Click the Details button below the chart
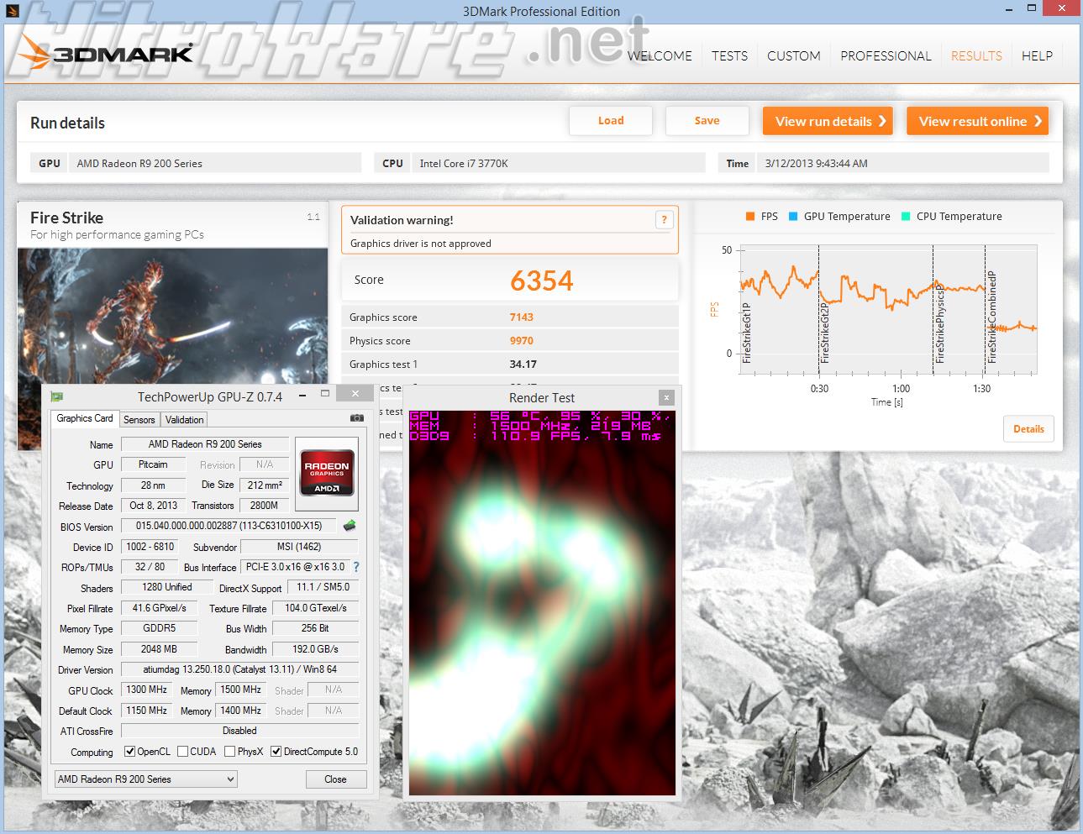The width and height of the screenshot is (1083, 834). tap(1028, 429)
